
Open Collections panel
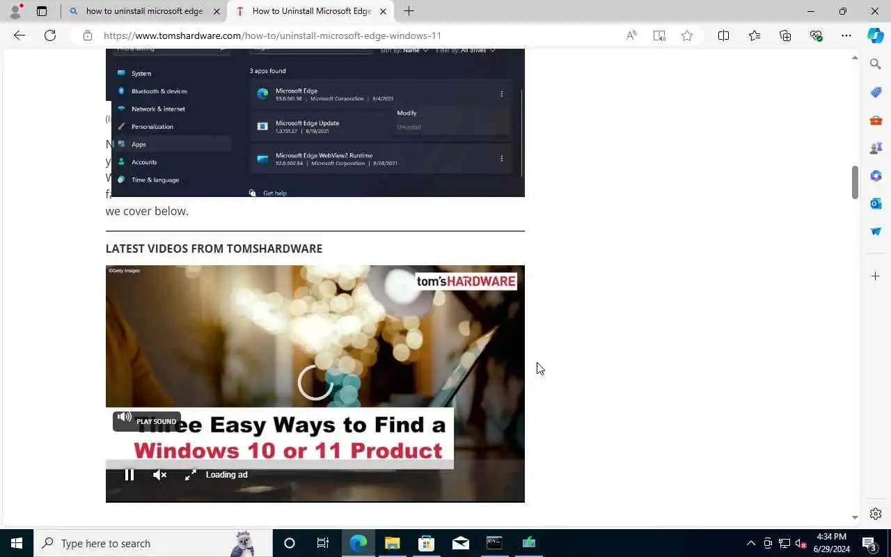[x=785, y=36]
